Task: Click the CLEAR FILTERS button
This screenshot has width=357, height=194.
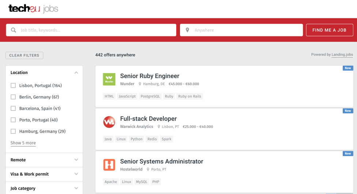Action: point(25,55)
